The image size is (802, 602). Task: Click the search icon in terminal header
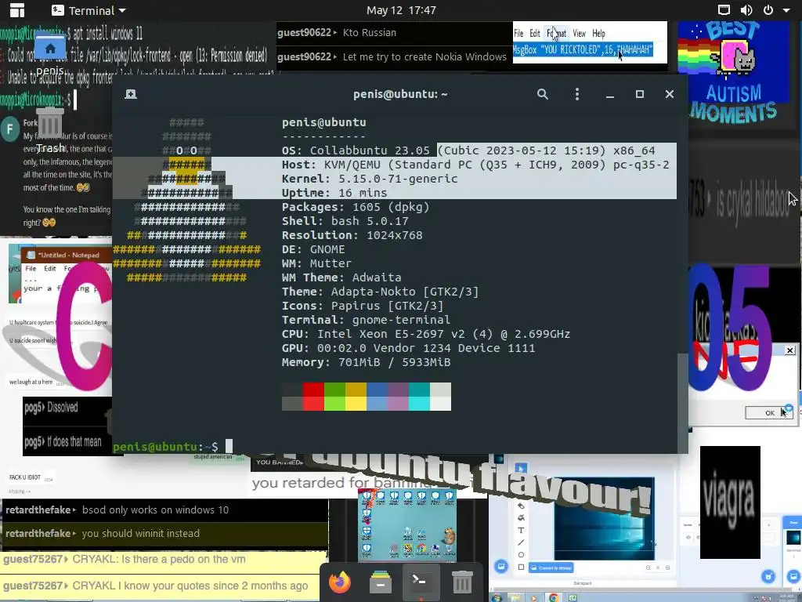click(x=543, y=94)
